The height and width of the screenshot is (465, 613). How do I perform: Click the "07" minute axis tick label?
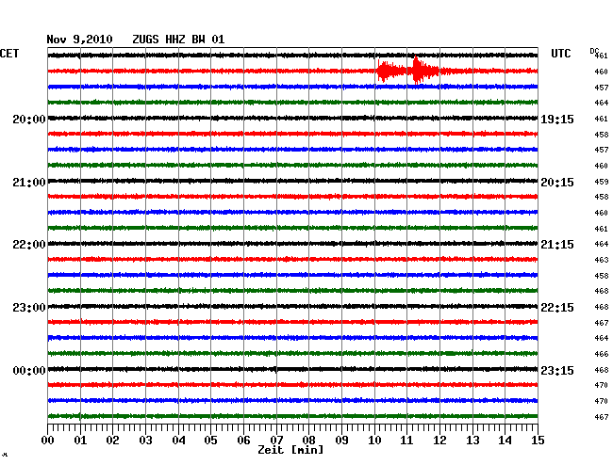pyautogui.click(x=276, y=441)
